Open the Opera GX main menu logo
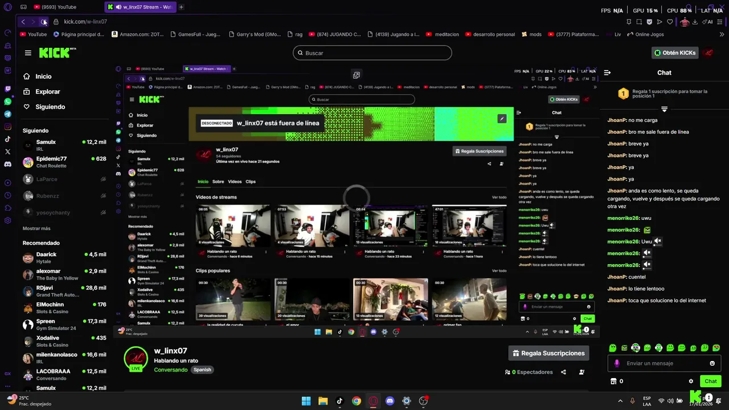Viewport: 729px width, 410px height. [7, 7]
